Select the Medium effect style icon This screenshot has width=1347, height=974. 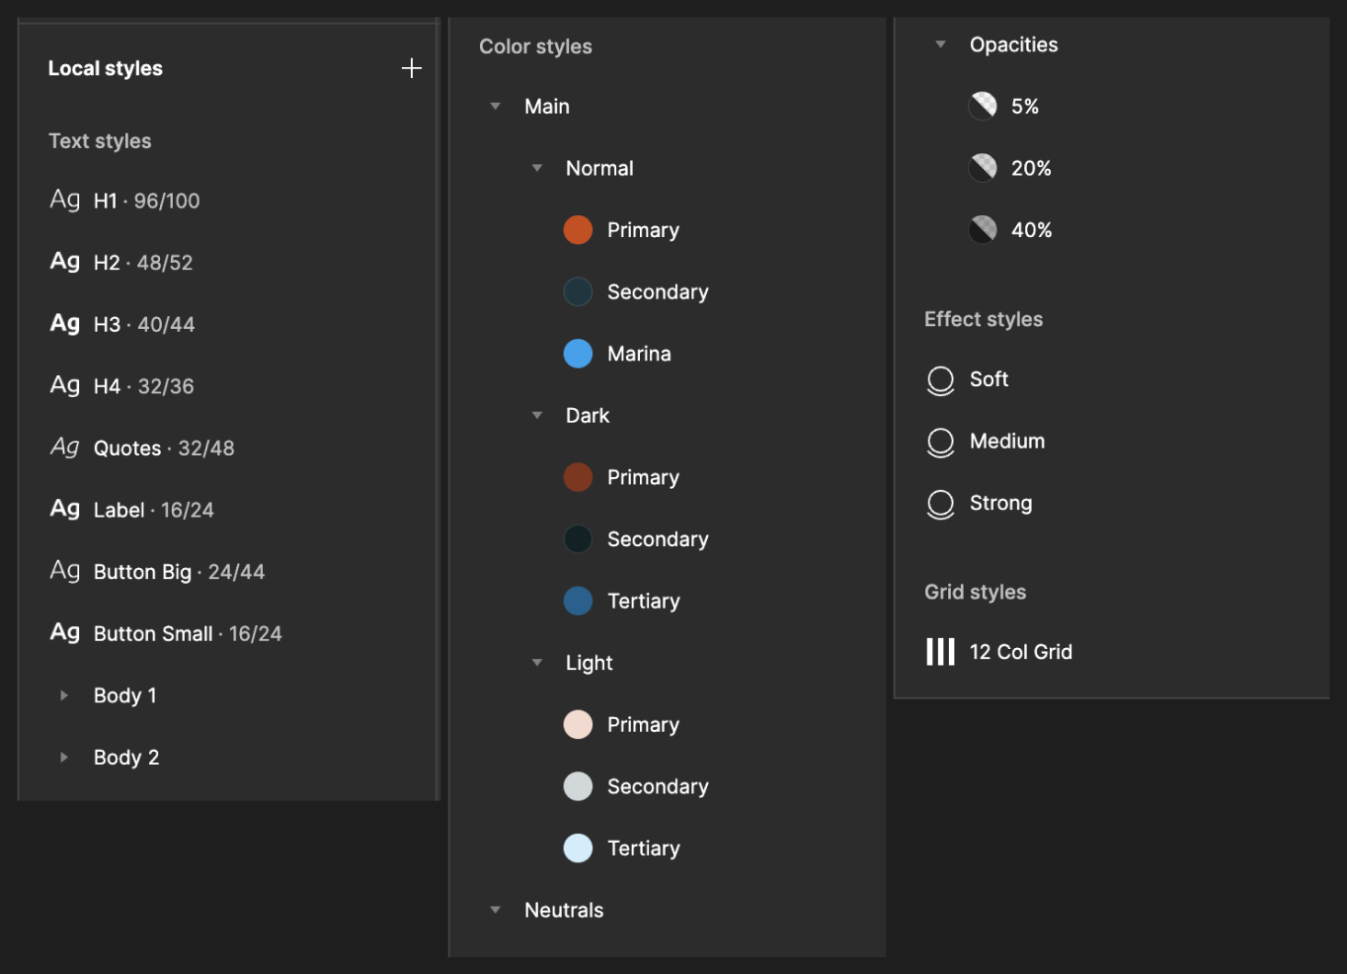[x=940, y=443]
